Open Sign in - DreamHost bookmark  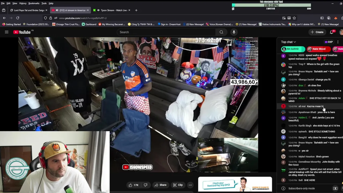pyautogui.click(x=169, y=24)
